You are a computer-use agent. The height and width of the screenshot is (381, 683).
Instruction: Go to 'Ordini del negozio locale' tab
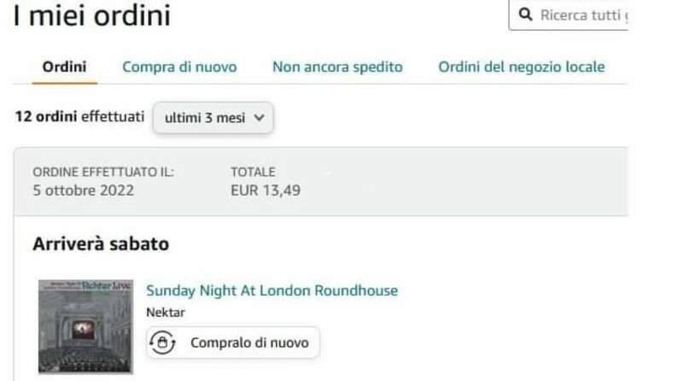tap(522, 67)
